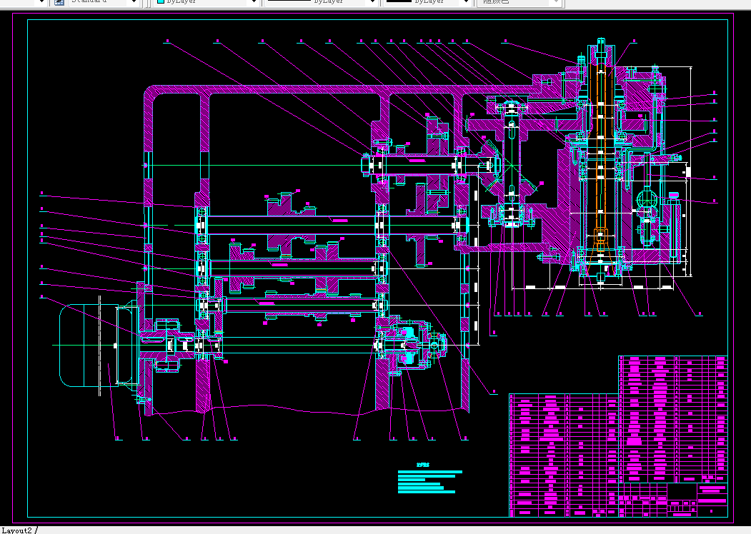The width and height of the screenshot is (751, 534).
Task: Open the linetype ByLayer dropdown
Action: 320,2
